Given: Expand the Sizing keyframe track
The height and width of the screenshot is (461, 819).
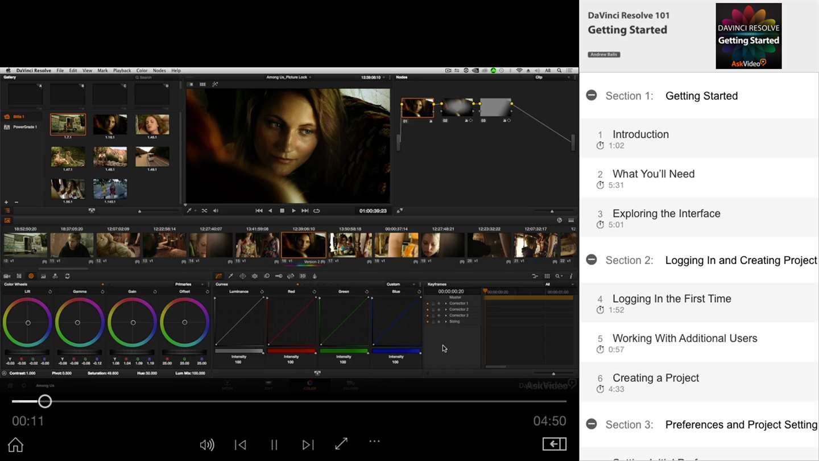Looking at the screenshot, I should click(446, 322).
